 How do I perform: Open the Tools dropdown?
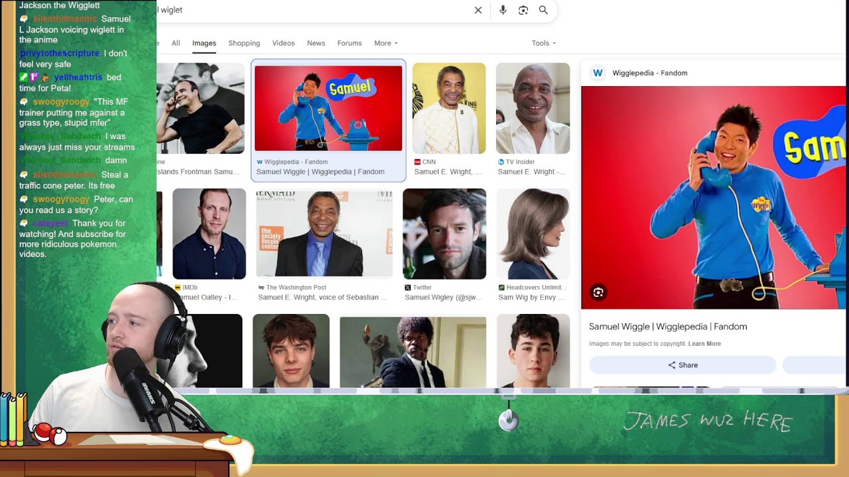544,43
